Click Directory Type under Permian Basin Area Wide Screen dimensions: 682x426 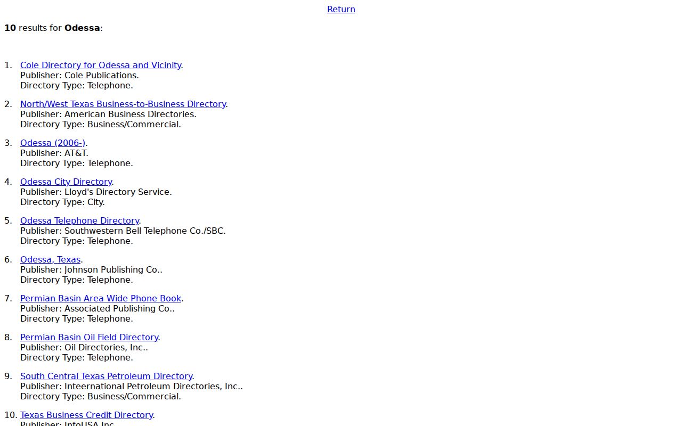77,318
